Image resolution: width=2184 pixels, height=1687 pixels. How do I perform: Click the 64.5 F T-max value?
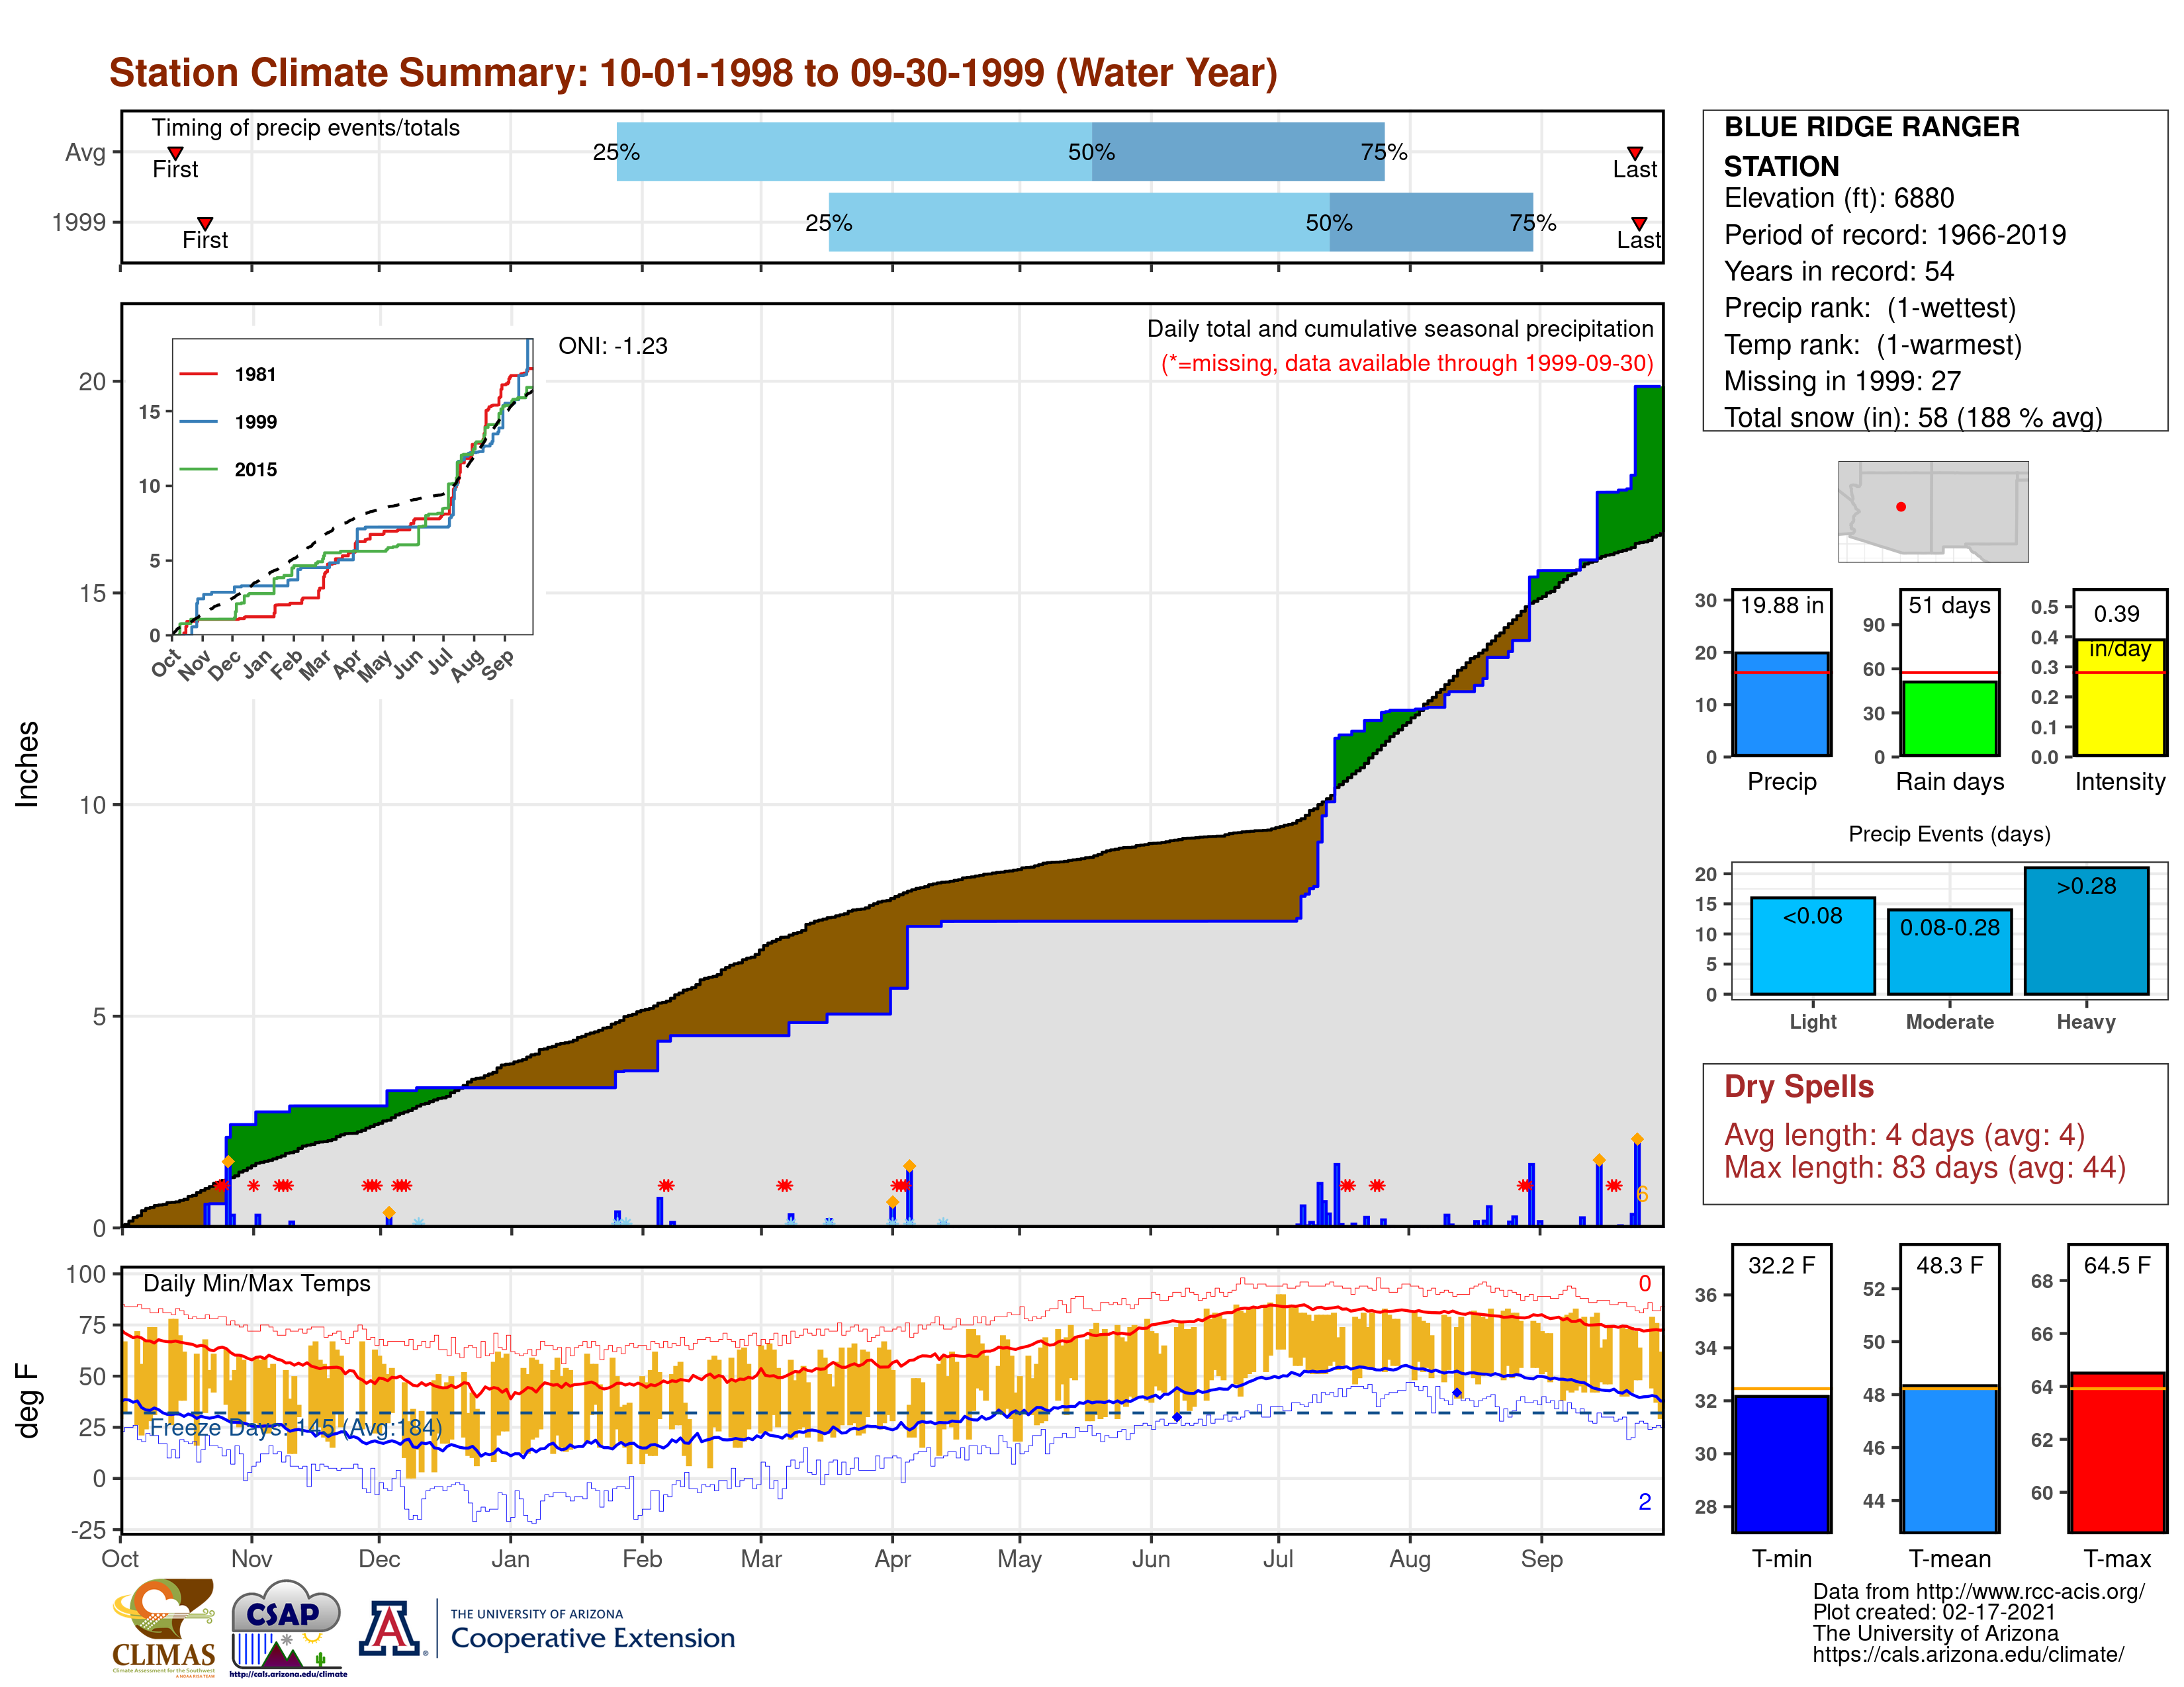tap(2117, 1265)
